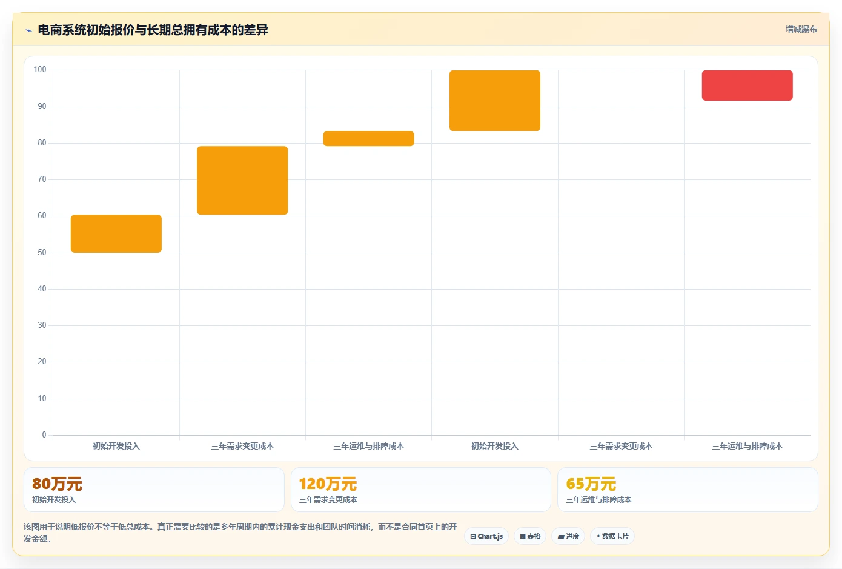
Task: Click the x-axis label beneath the red bar
Action: click(x=747, y=446)
